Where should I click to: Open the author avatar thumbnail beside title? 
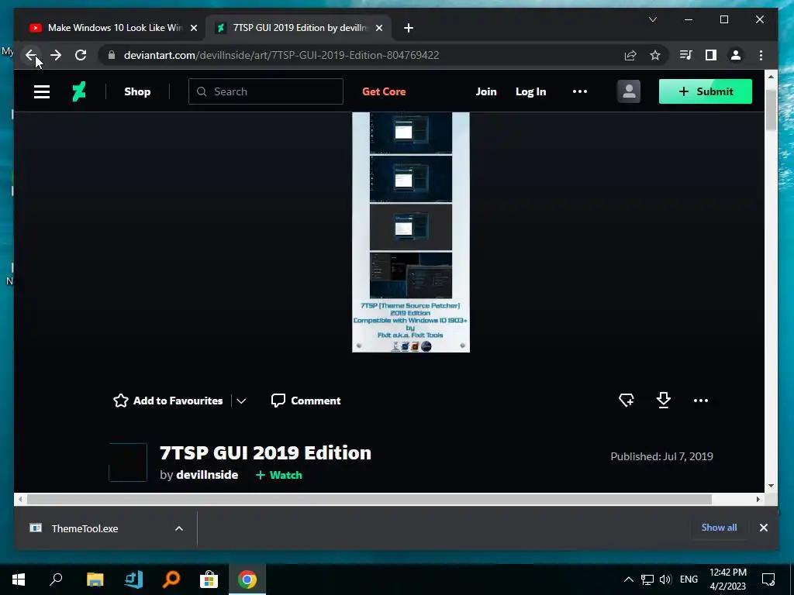click(128, 462)
